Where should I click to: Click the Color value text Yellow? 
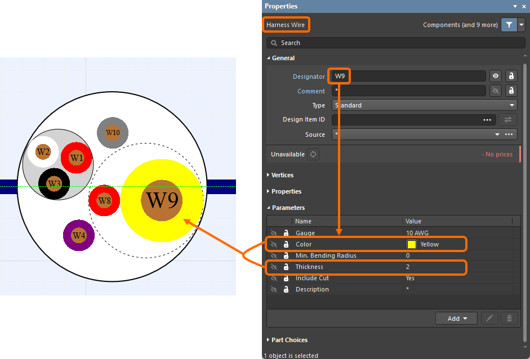(430, 244)
